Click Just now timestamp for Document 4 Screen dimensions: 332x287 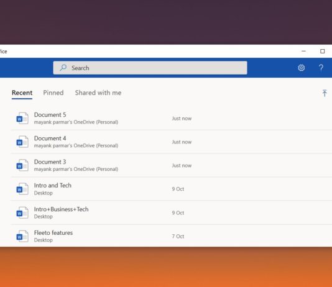tap(182, 142)
